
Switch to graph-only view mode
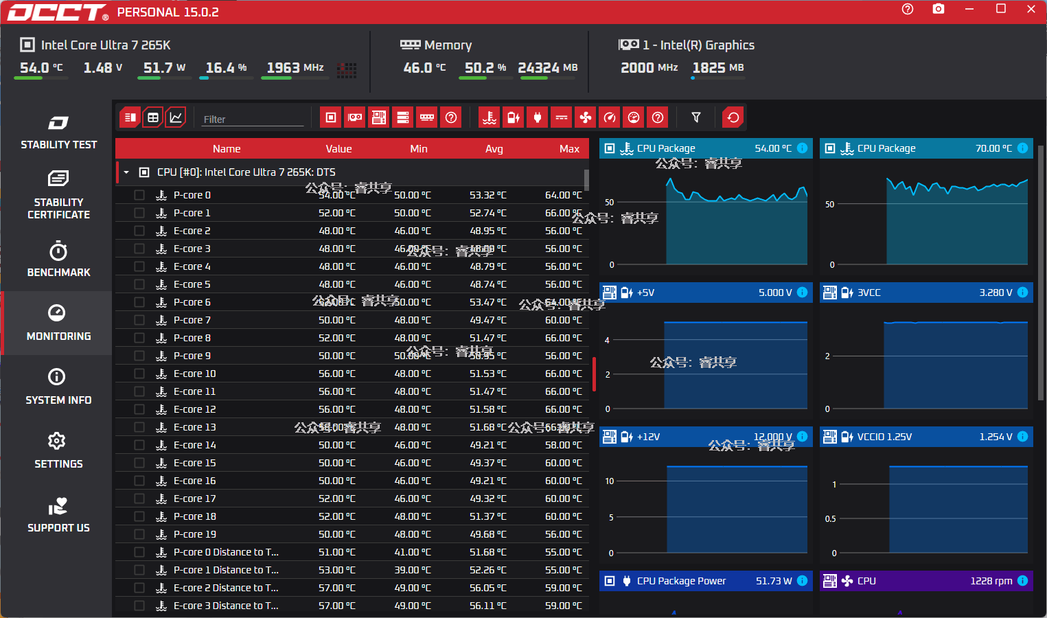pos(176,117)
